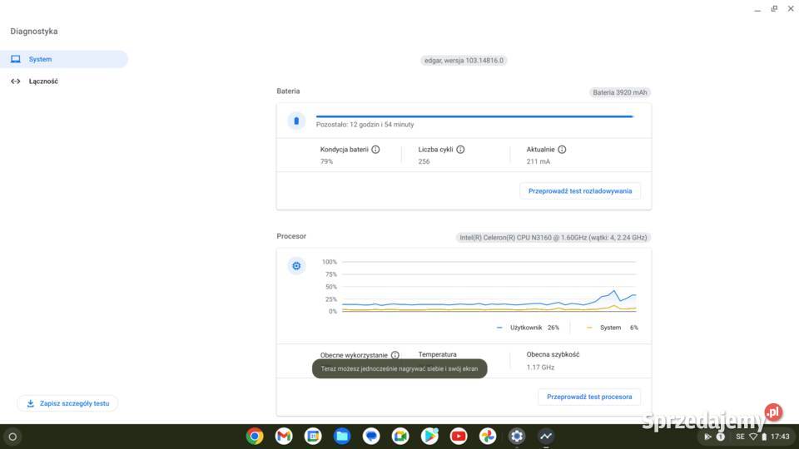Open the Files app from the shelf

(342, 437)
